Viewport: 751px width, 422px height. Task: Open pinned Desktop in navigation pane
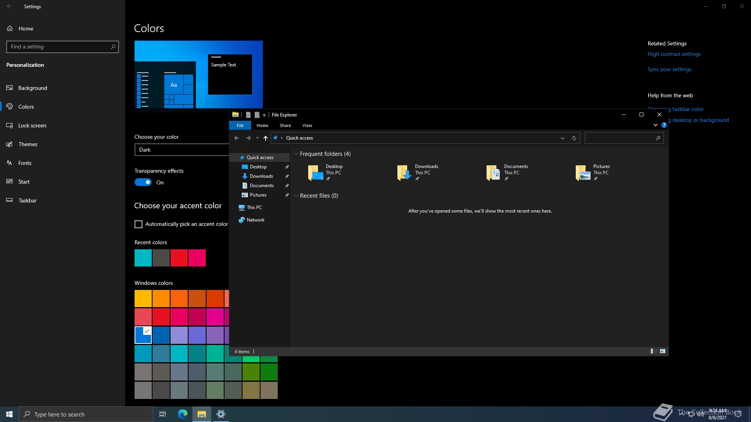pyautogui.click(x=258, y=167)
